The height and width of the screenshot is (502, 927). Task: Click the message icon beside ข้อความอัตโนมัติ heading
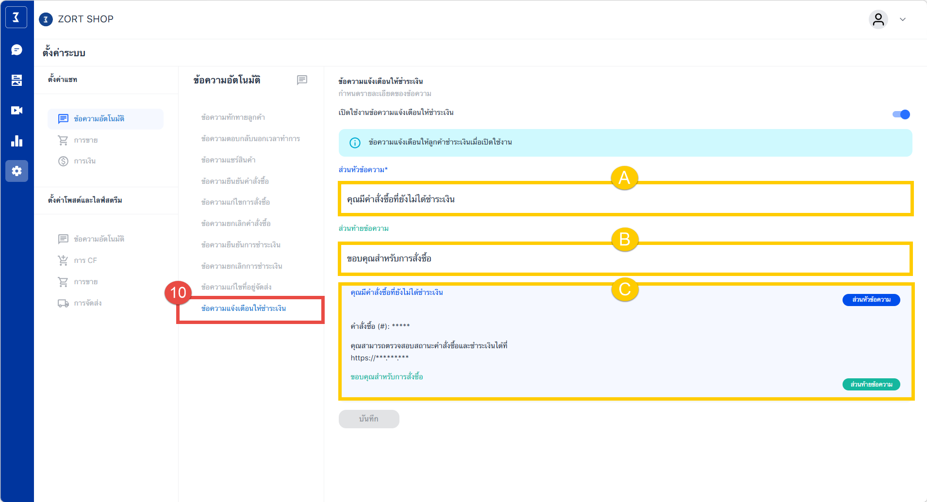point(302,80)
